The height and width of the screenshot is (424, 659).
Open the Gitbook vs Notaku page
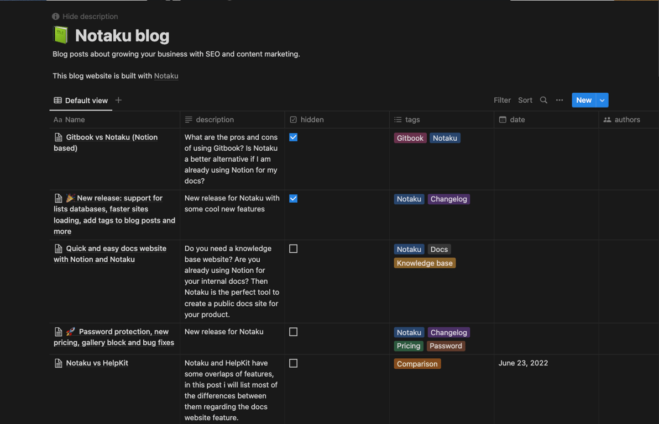[106, 143]
